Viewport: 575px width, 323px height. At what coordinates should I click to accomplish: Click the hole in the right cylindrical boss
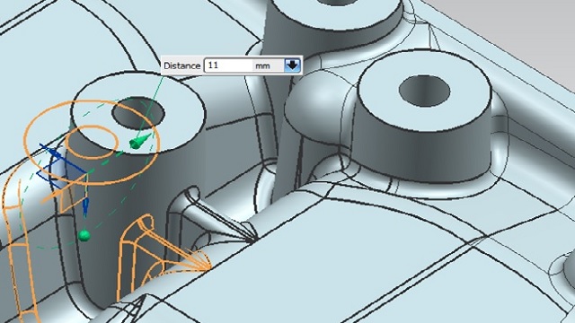pyautogui.click(x=424, y=92)
